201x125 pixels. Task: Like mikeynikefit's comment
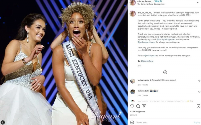point(199,92)
